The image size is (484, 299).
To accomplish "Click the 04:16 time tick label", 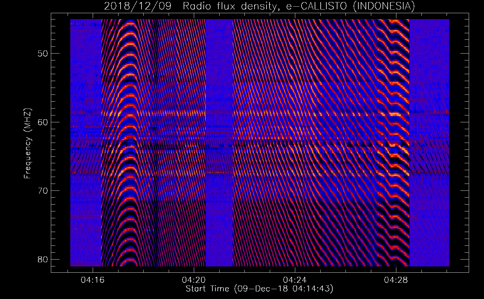I will coord(93,280).
